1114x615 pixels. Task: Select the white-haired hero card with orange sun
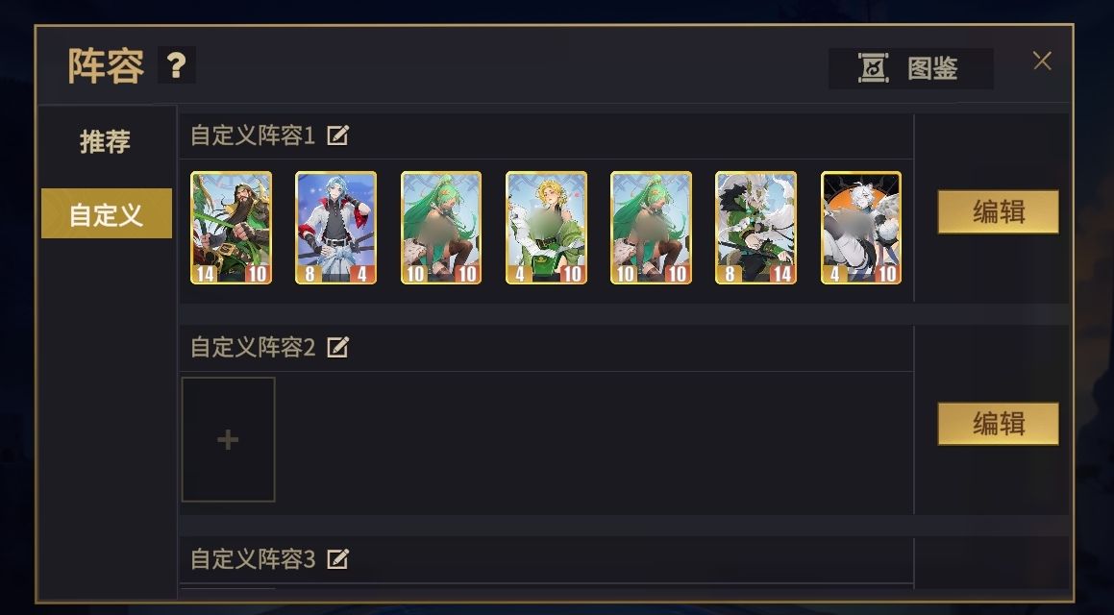point(861,227)
